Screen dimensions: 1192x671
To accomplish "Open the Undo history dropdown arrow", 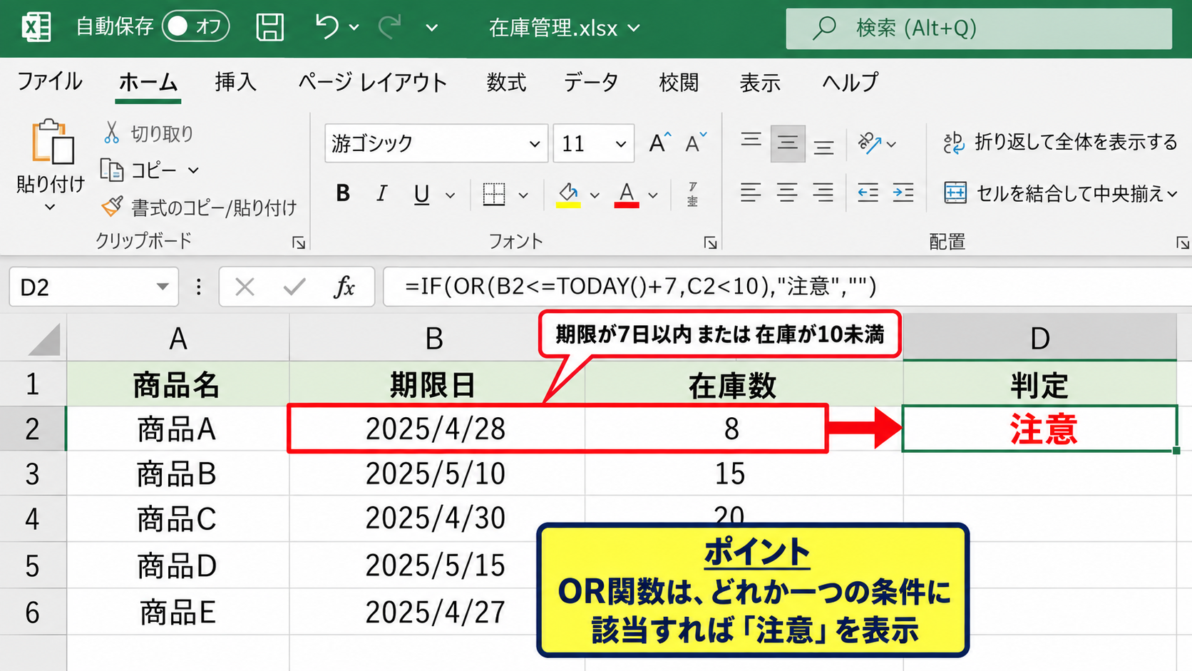I will point(354,28).
